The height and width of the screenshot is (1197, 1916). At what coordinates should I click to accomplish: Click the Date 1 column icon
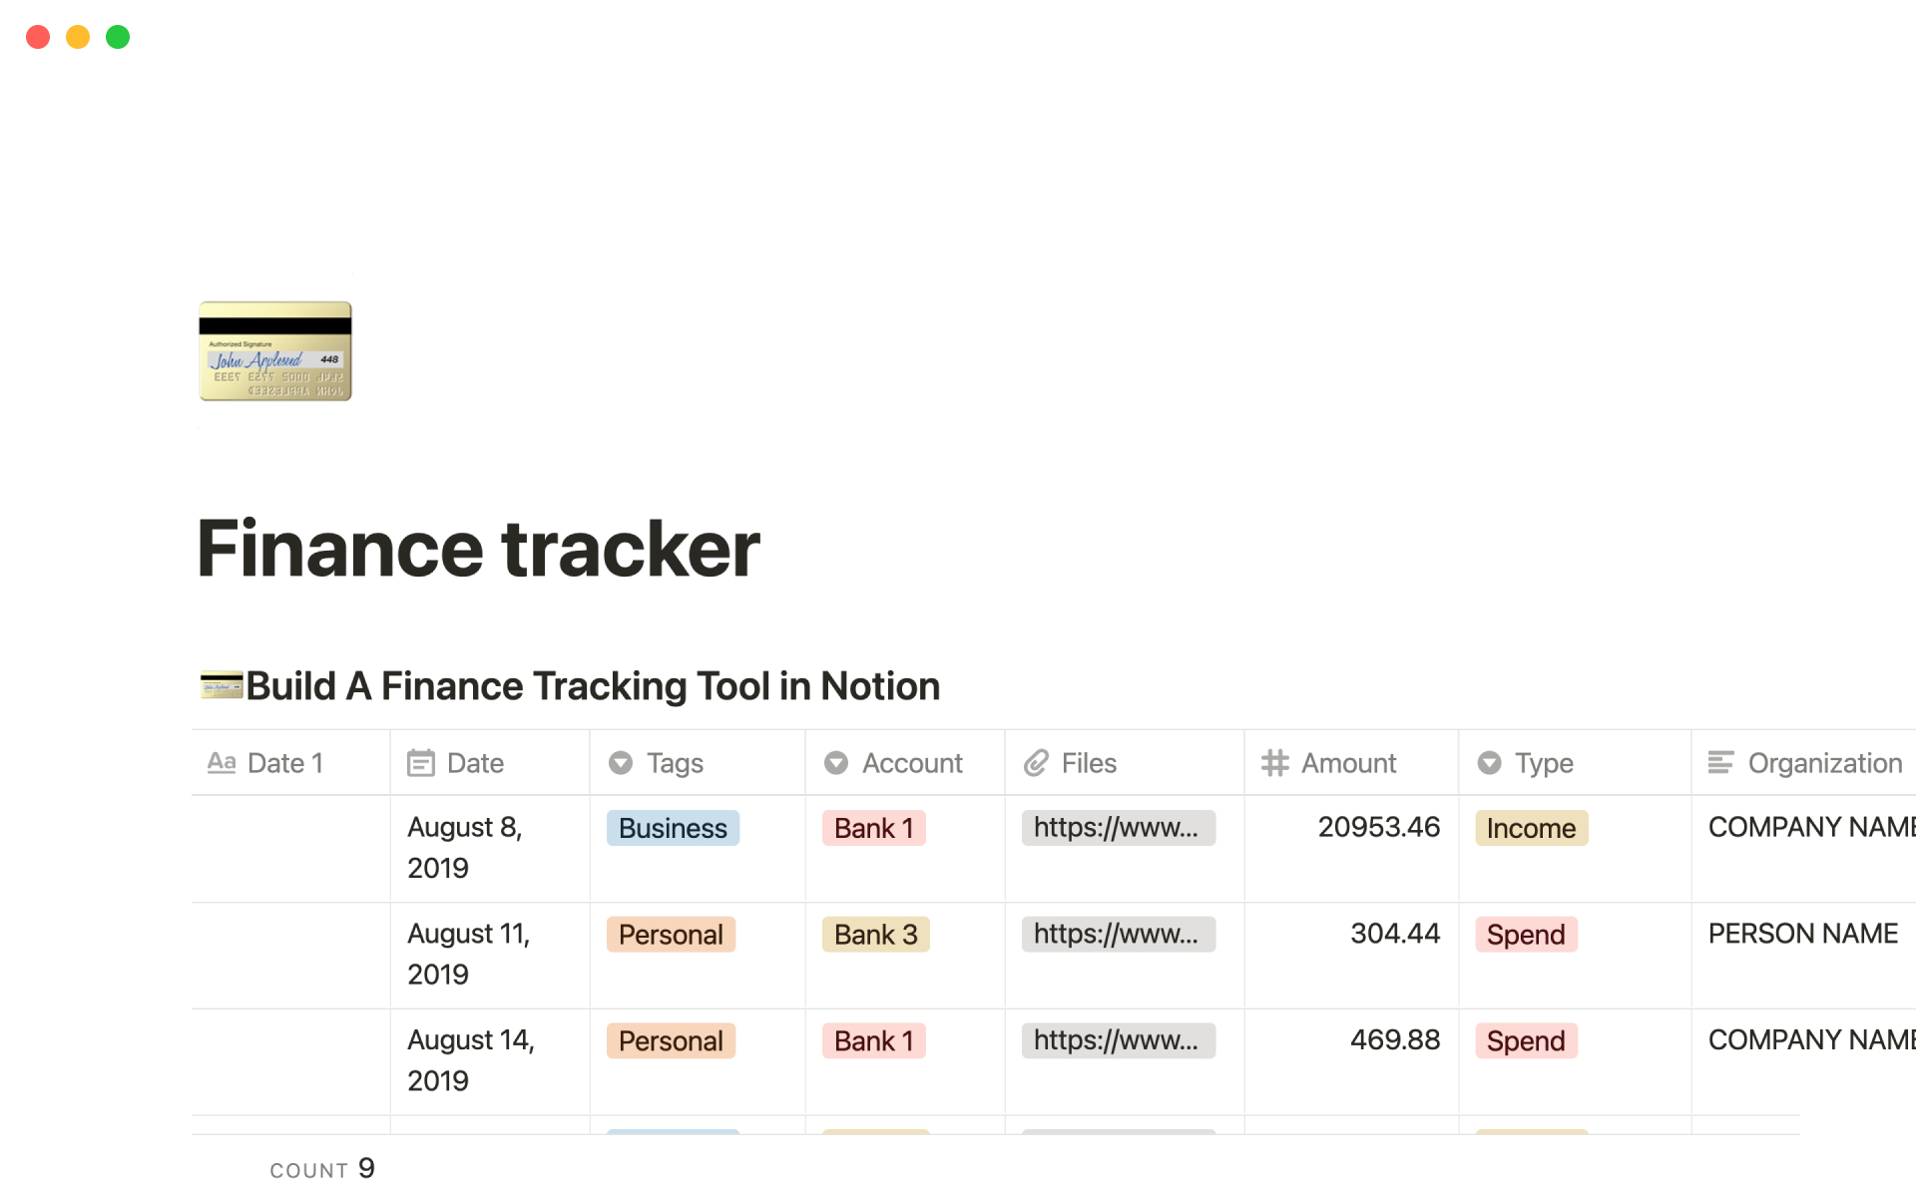223,763
